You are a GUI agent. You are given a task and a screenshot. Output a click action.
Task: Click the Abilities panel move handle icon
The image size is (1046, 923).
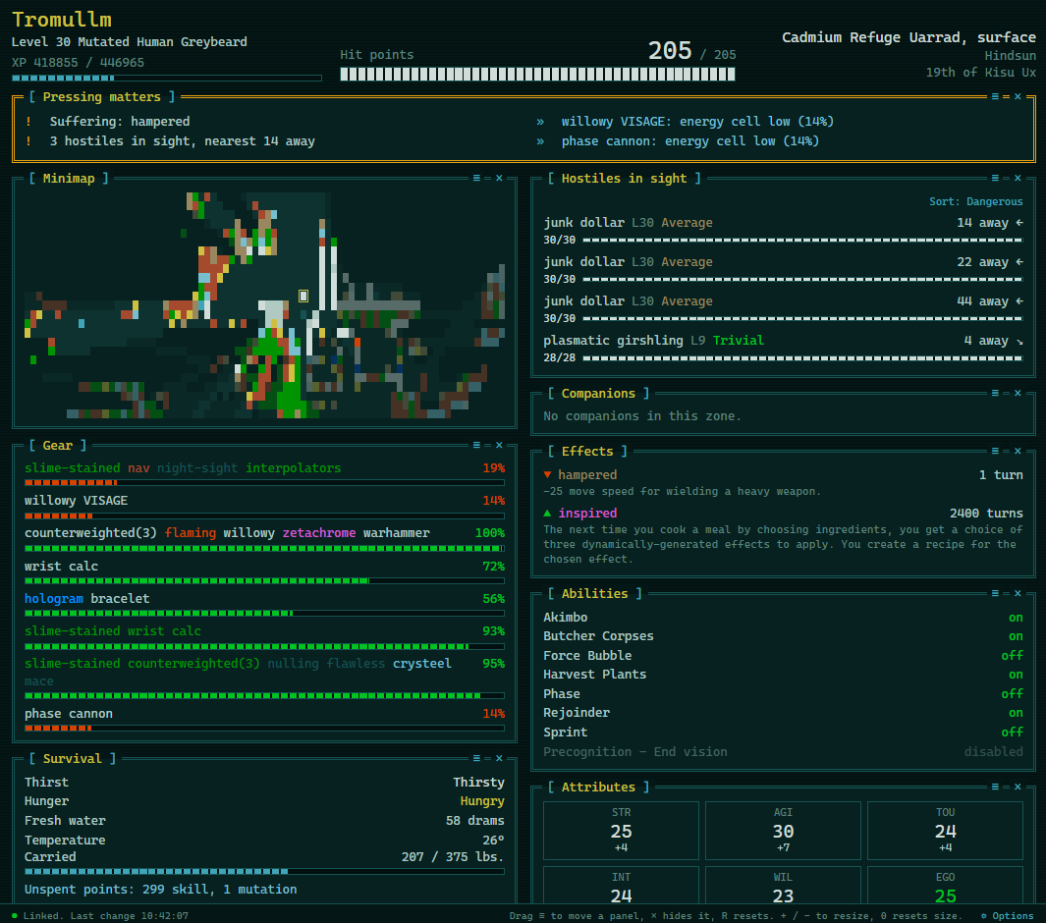pos(995,593)
